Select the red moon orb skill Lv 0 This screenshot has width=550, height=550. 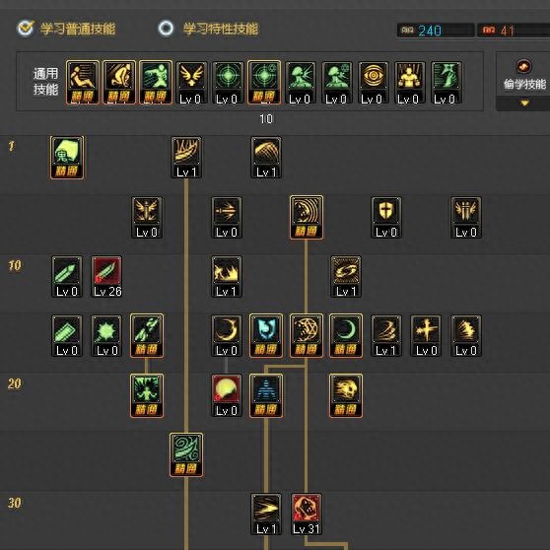point(227,395)
